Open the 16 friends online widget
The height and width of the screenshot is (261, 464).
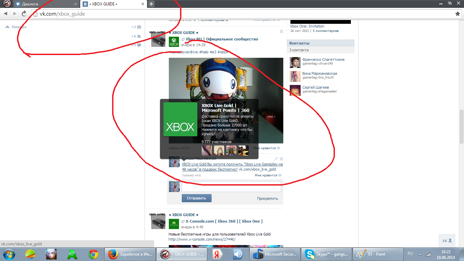point(447,241)
